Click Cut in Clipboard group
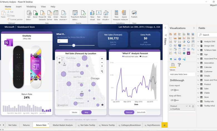 (10, 12)
